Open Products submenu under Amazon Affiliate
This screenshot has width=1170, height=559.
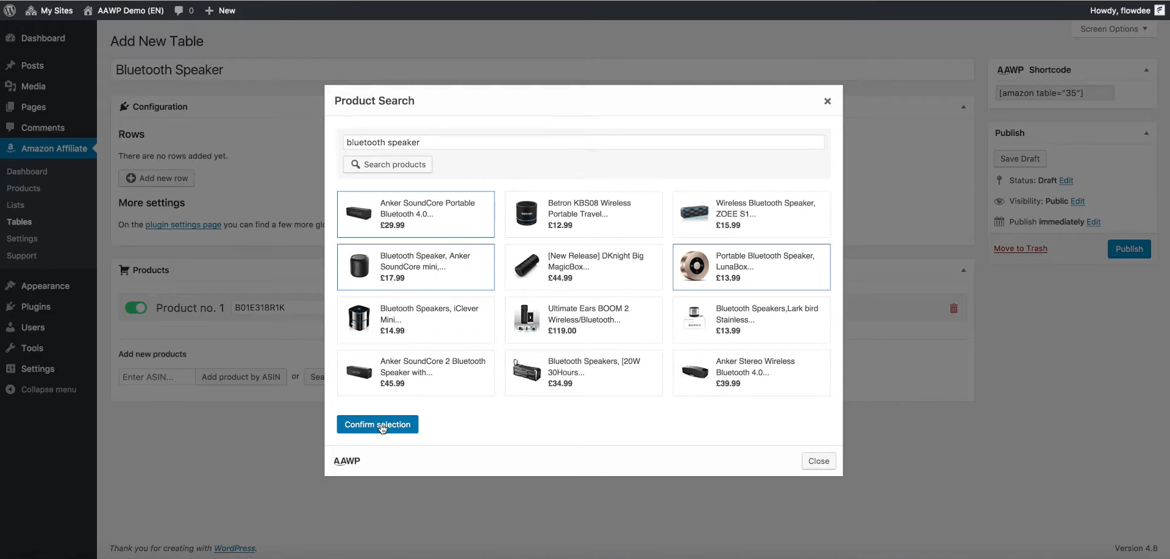23,188
